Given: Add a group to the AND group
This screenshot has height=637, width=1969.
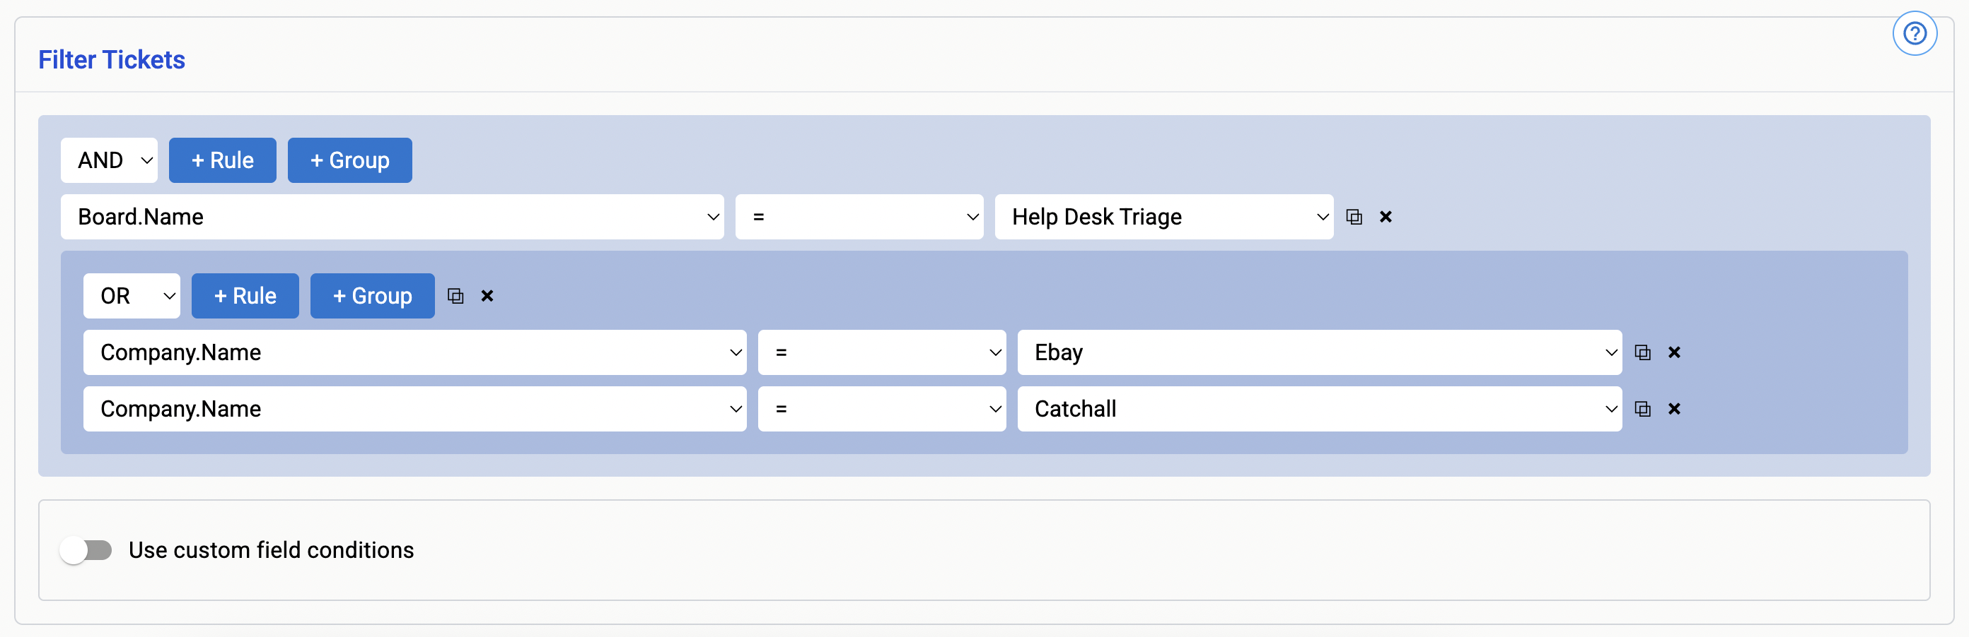Looking at the screenshot, I should [349, 160].
